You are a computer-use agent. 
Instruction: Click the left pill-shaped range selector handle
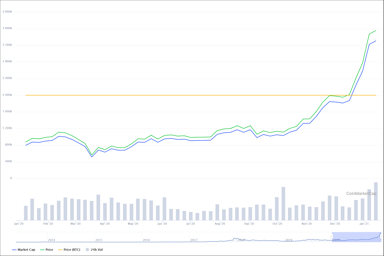(x=332, y=237)
